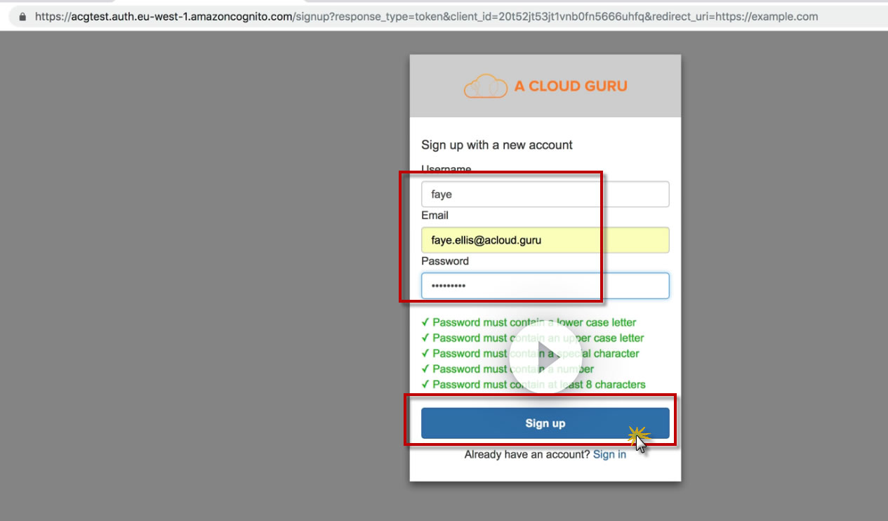Click the 'Already have an account?' text
This screenshot has width=888, height=521.
coord(527,454)
